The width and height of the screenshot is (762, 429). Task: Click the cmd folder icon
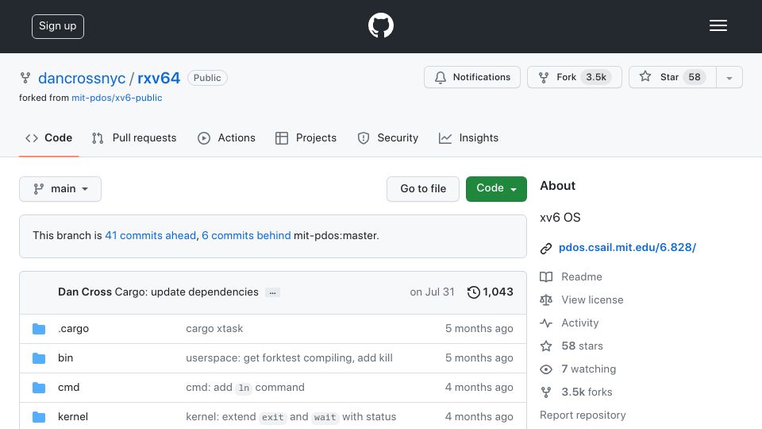point(39,388)
